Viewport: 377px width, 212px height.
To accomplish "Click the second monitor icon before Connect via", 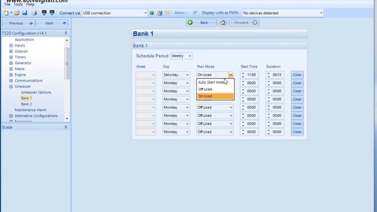I will click(x=52, y=13).
